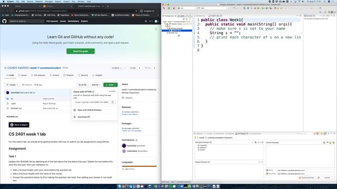Viewport: 337px width, 189px height.
Task: Switch to the Git Staging tab in Eclipse
Action: point(242,134)
